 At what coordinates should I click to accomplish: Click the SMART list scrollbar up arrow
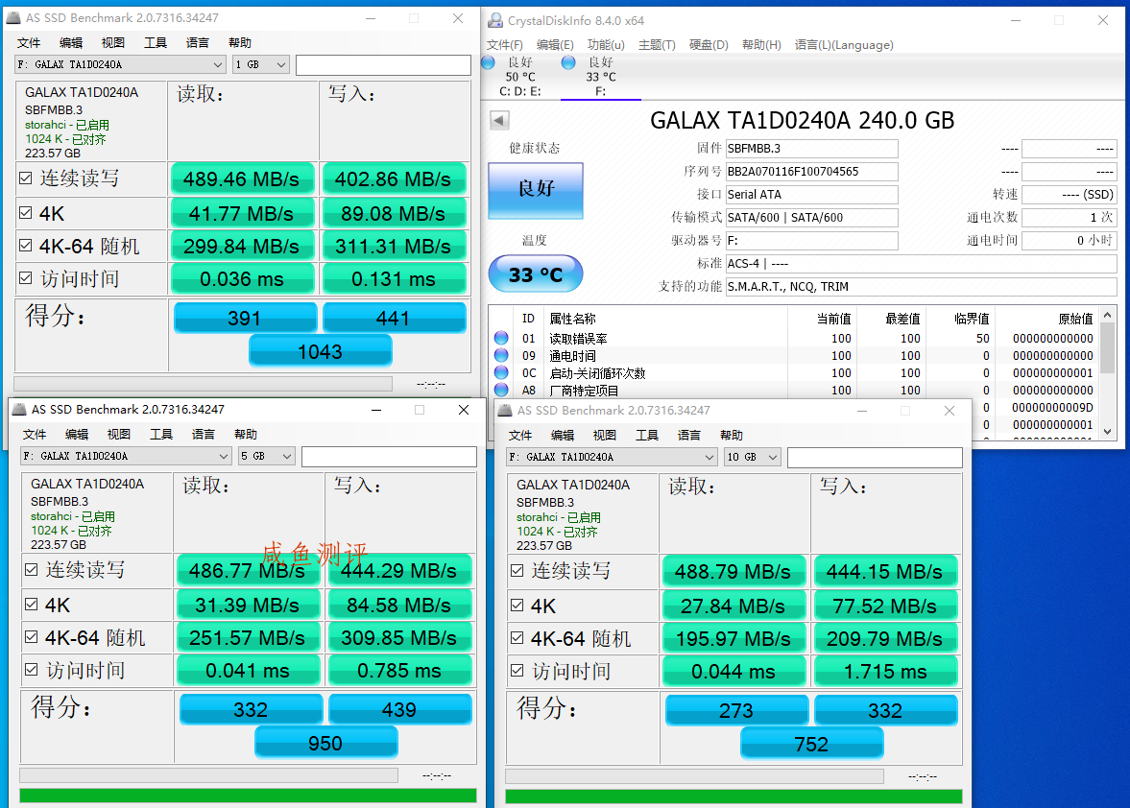click(x=1108, y=316)
